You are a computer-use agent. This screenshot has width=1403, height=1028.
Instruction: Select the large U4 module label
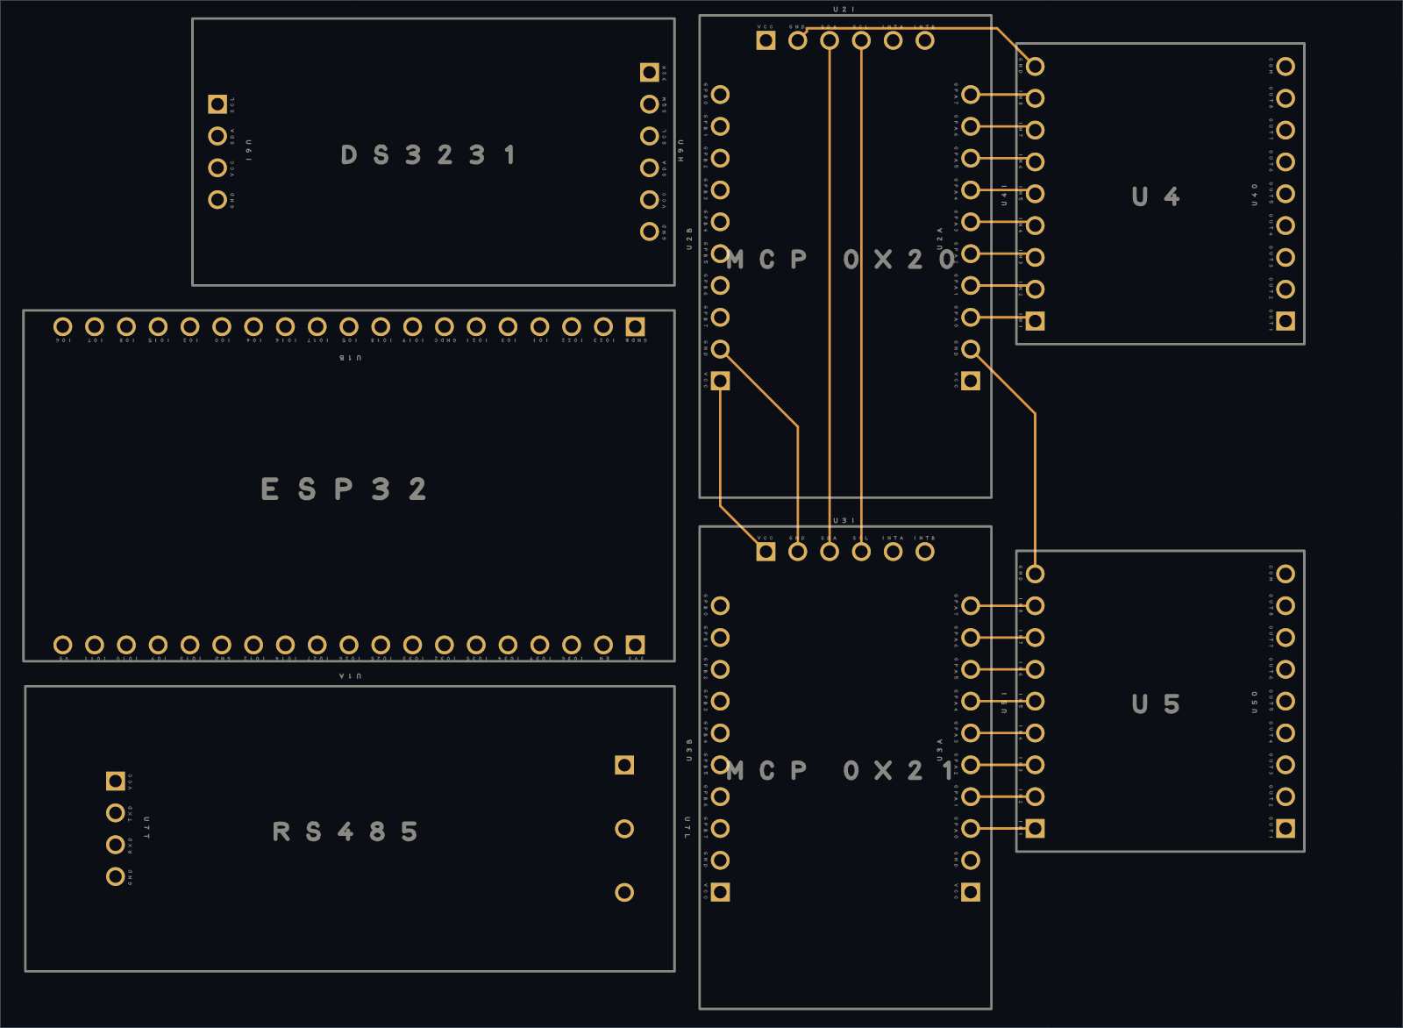[1155, 196]
